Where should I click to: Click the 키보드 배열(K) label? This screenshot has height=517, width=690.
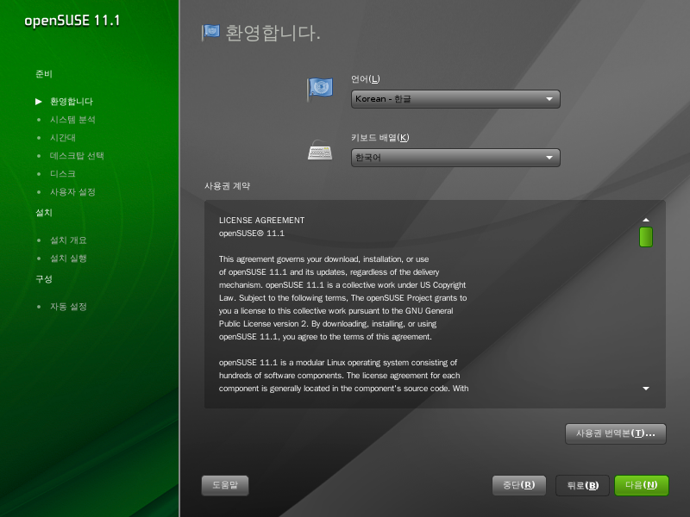[x=379, y=138]
